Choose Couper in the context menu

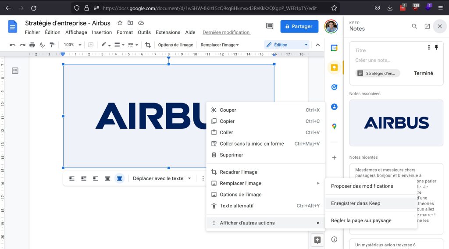(x=265, y=110)
